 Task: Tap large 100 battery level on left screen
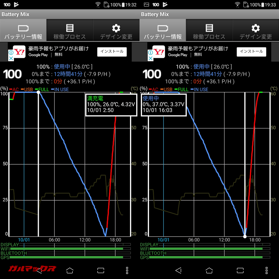[13, 74]
